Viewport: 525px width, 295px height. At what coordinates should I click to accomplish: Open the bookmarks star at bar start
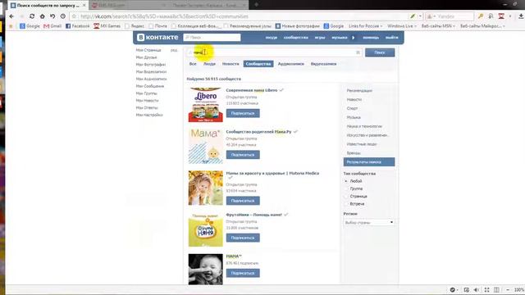11,26
